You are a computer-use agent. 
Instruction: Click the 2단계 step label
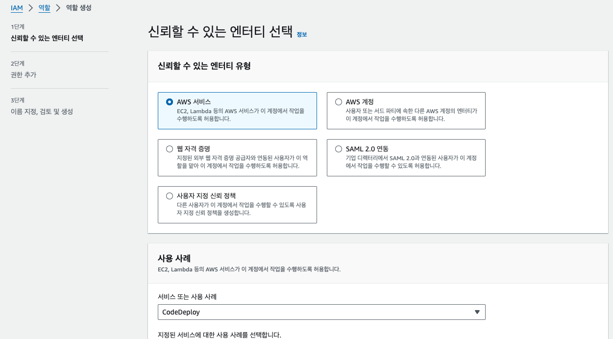coord(18,63)
